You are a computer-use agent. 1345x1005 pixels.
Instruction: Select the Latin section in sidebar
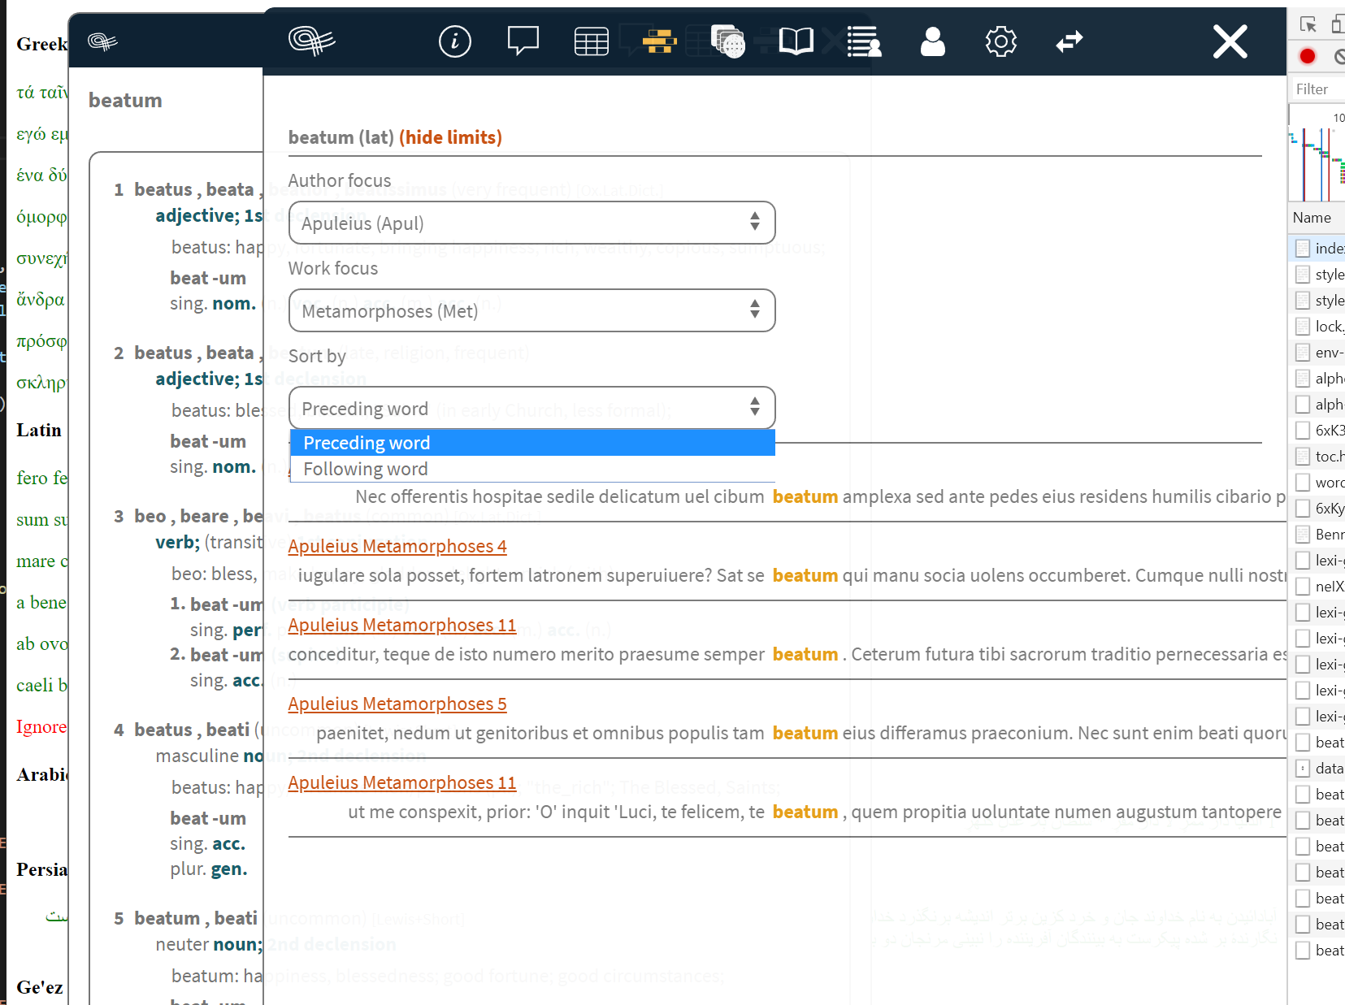click(38, 430)
